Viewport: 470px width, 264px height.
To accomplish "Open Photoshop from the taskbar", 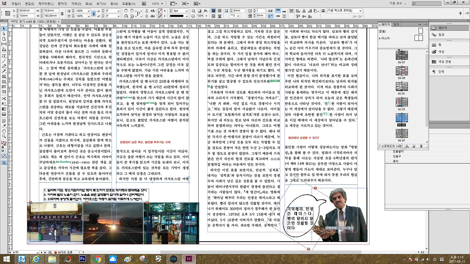I will click(x=82, y=259).
